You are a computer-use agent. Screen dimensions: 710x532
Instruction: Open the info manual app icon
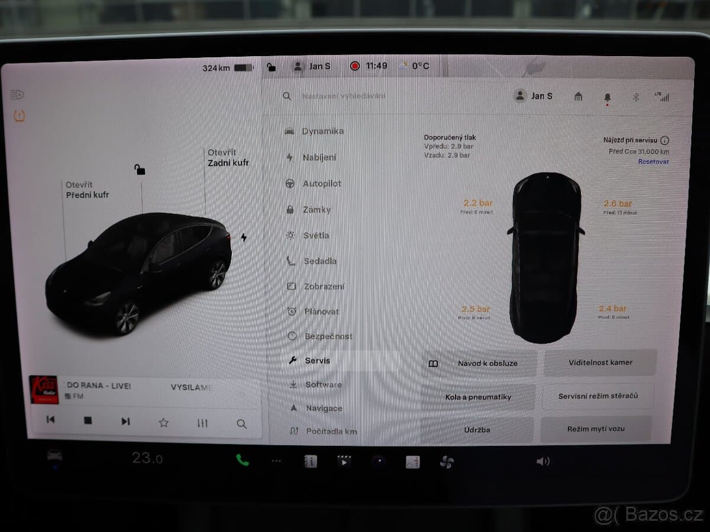pos(310,462)
